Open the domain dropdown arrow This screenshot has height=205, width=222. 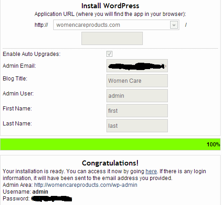(x=174, y=25)
